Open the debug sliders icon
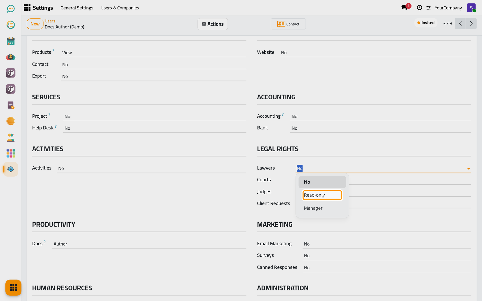482x301 pixels. [x=429, y=8]
